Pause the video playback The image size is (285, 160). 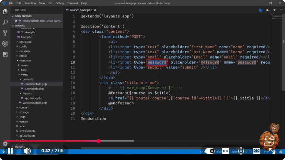pos(10,151)
